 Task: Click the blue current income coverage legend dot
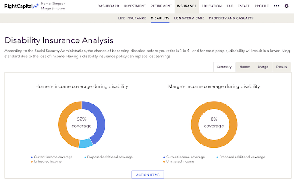[32, 157]
